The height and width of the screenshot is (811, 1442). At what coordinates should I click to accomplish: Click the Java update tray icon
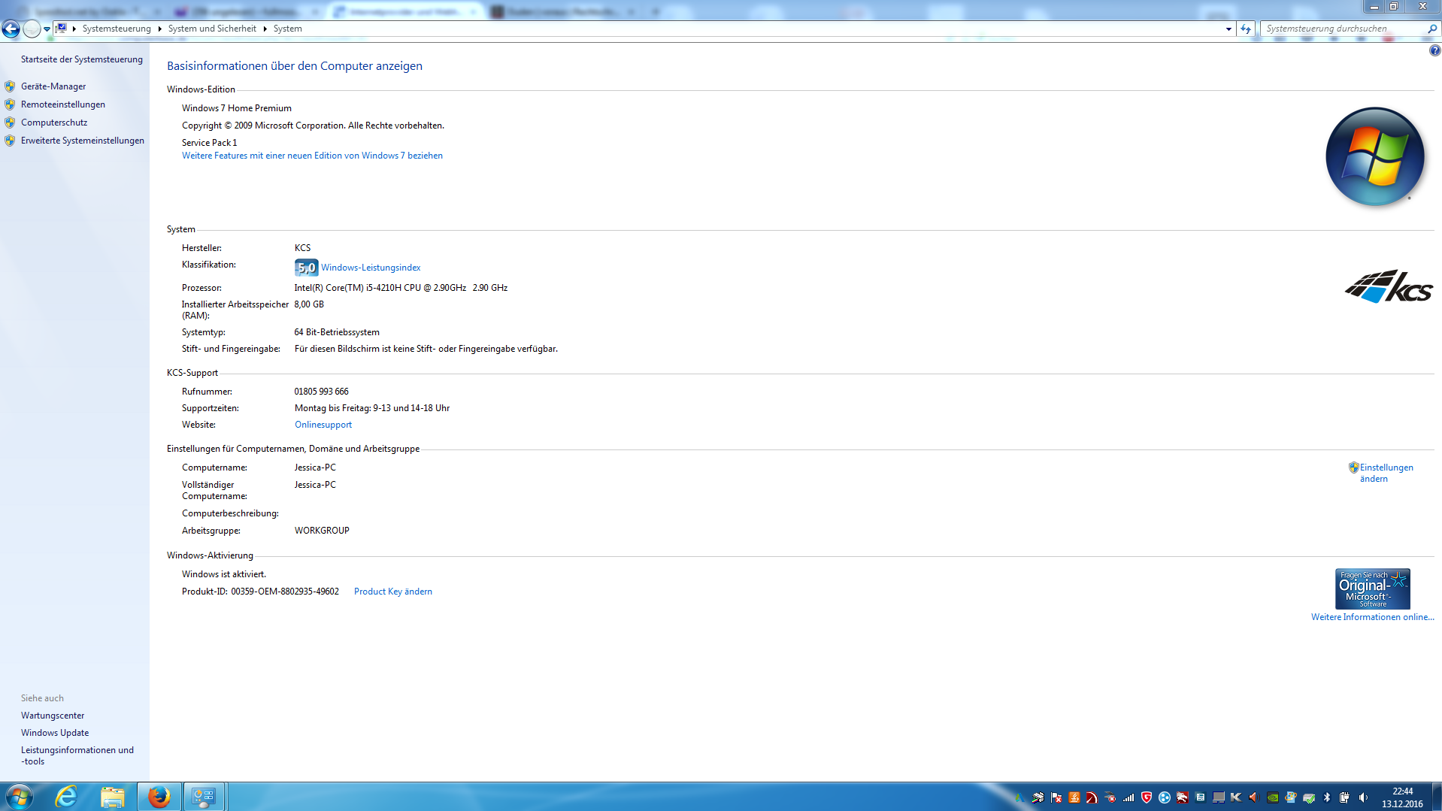[x=1074, y=797]
